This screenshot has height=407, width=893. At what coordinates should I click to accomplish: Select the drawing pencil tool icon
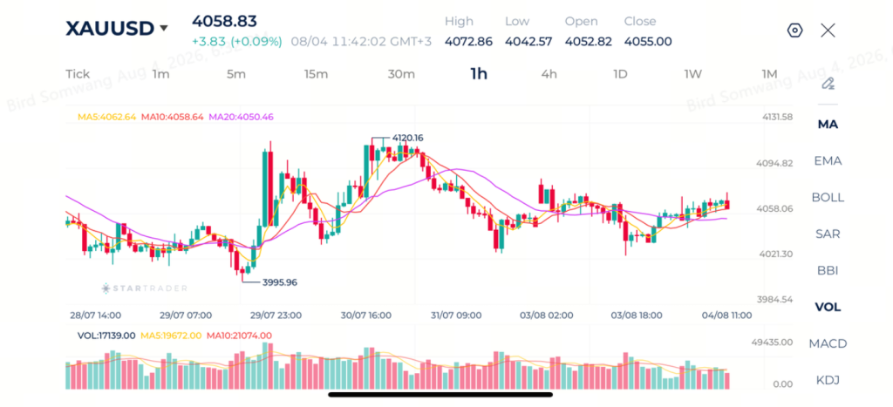(828, 84)
